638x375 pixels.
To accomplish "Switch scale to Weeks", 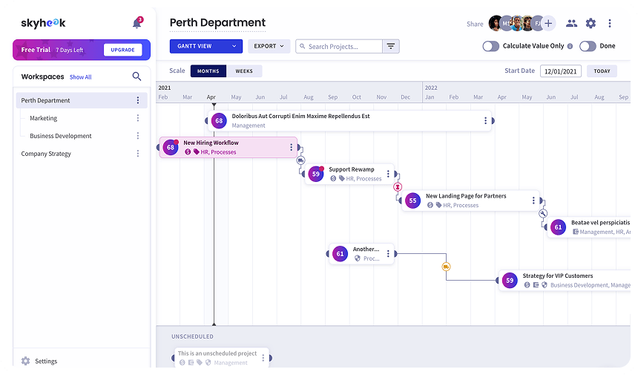I will click(x=244, y=71).
